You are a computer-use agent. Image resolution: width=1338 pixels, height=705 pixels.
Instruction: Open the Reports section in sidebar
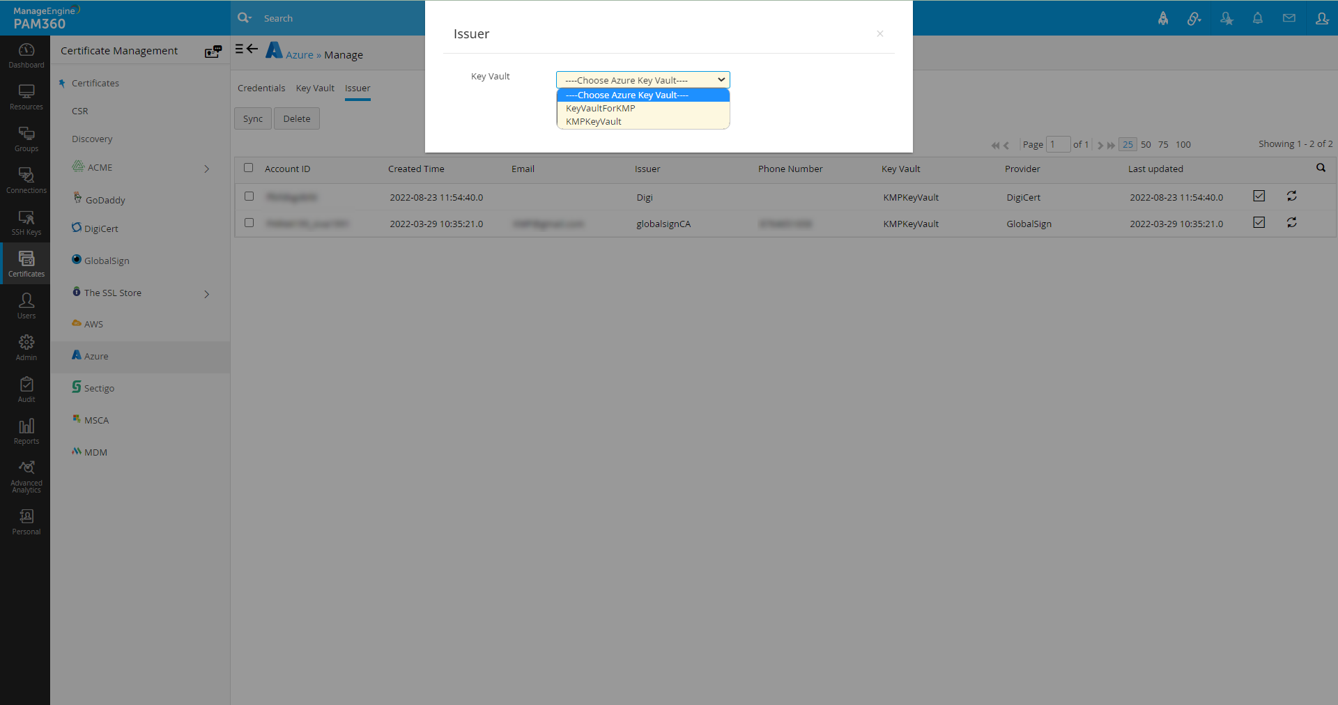pyautogui.click(x=26, y=431)
